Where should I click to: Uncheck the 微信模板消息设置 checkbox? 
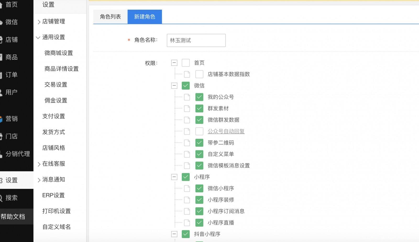click(x=199, y=165)
